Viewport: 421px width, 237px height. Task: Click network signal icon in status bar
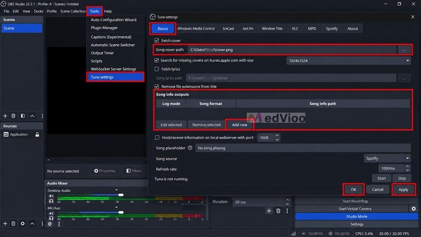294,233
